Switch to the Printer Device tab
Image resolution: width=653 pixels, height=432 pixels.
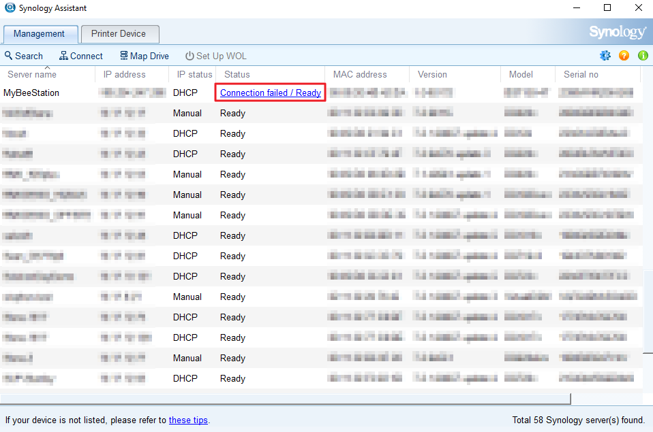120,34
